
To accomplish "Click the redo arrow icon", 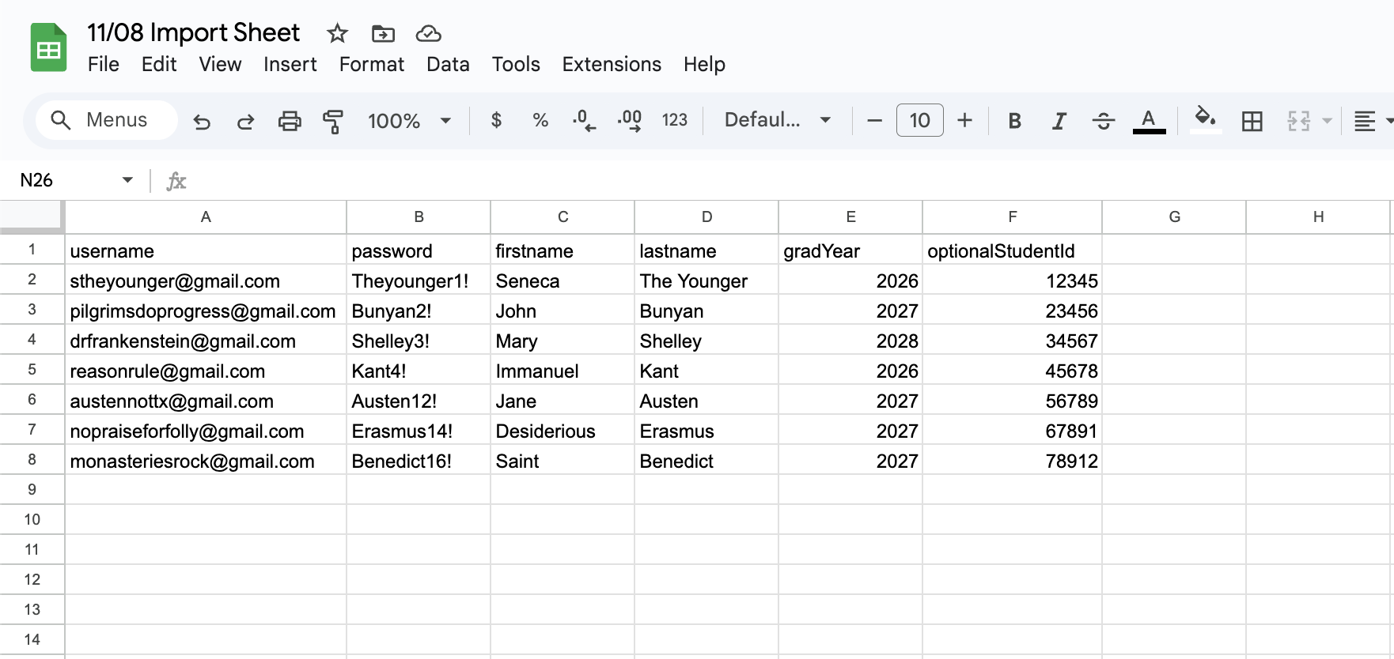I will point(245,121).
